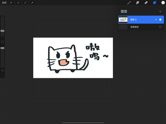Click the brush size slider handle
This screenshot has height=124, width=166.
tap(3, 31)
